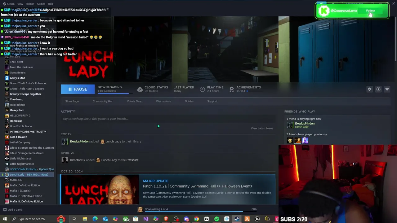Open Visual Studio on taskbar
Image resolution: width=397 pixels, height=223 pixels.
pos(146,219)
